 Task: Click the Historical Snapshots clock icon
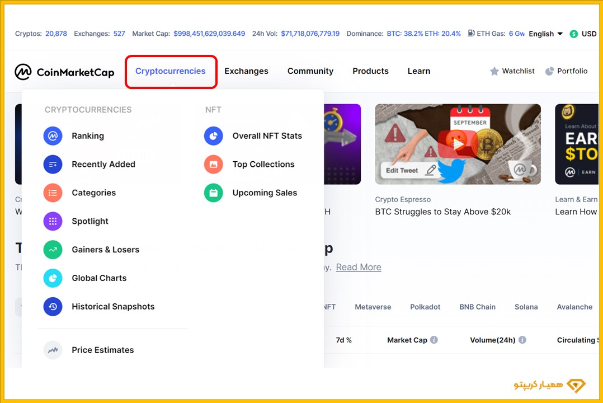[53, 307]
